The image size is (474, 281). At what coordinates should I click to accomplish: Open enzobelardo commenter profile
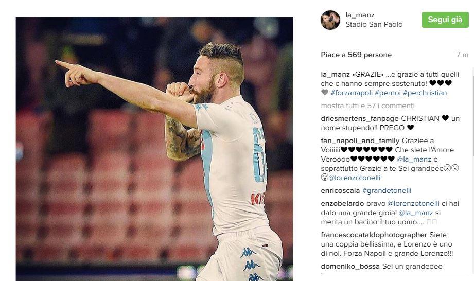tap(342, 203)
